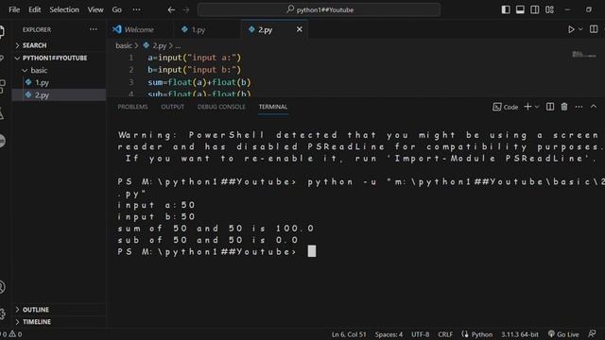Show more menu bar items (ellipsis)
The height and width of the screenshot is (340, 605).
pyautogui.click(x=136, y=9)
